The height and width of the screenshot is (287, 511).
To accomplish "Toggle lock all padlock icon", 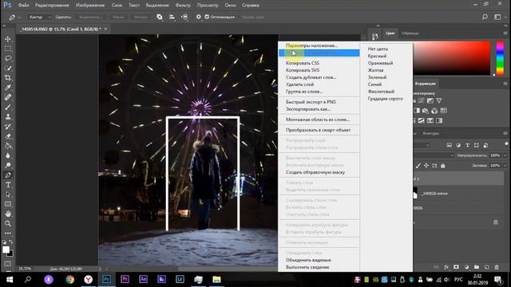I will coord(442,166).
